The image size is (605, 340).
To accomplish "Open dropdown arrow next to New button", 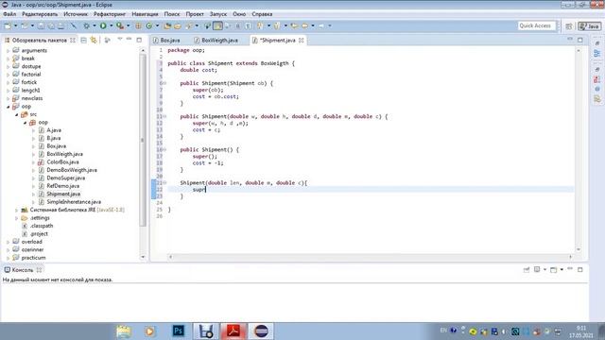I will point(15,25).
